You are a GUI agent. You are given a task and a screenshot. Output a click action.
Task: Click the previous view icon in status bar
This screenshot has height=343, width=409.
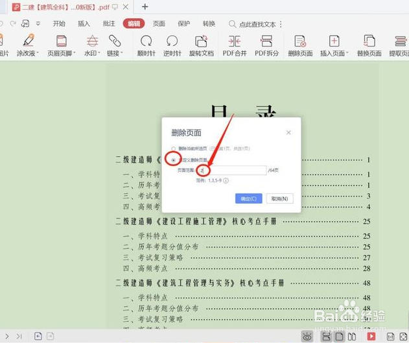pyautogui.click(x=38, y=336)
